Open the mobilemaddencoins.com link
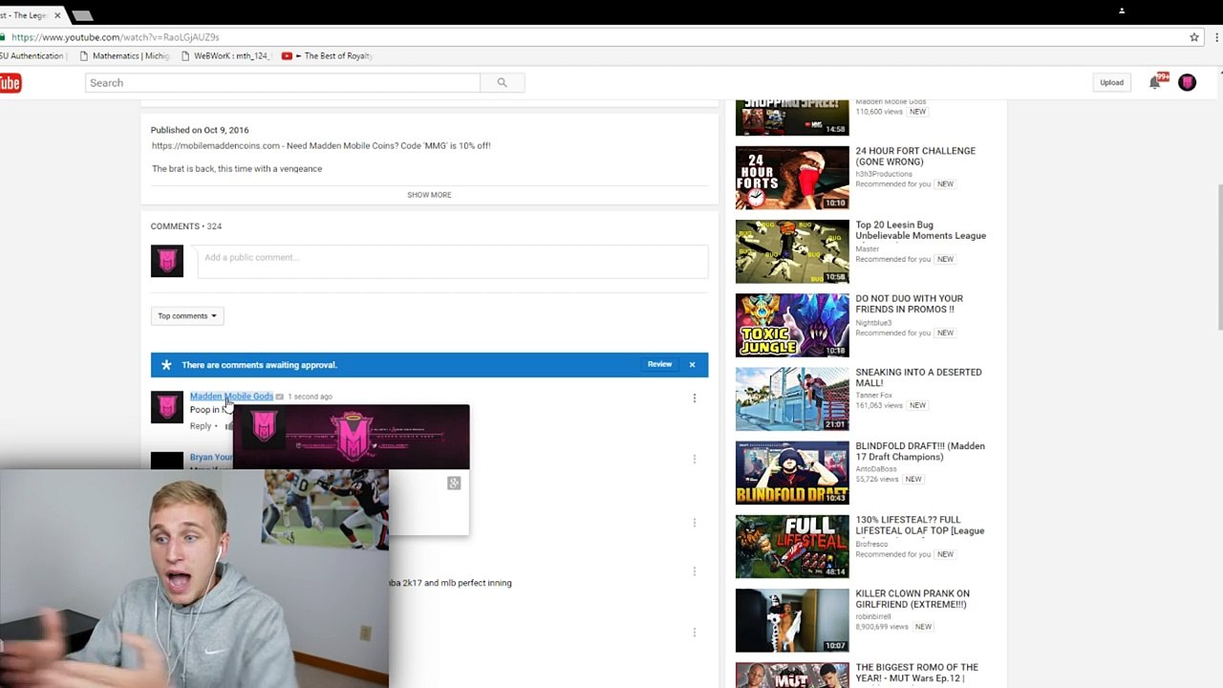 coord(216,145)
